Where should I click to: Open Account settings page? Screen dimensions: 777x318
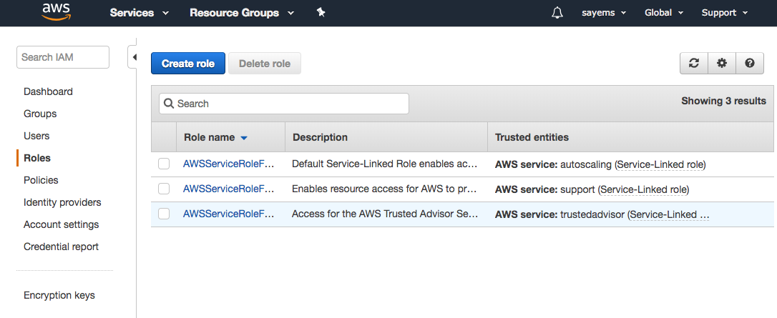click(62, 224)
